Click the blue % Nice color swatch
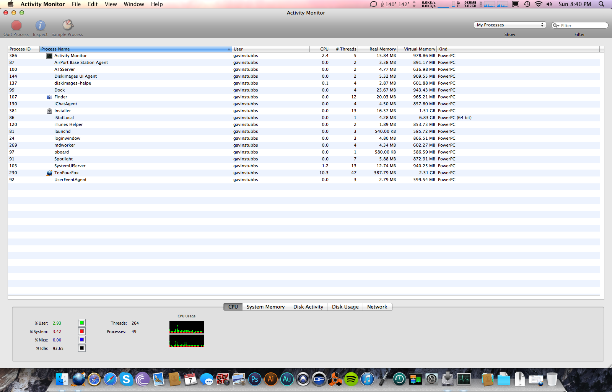The height and width of the screenshot is (392, 612). (x=82, y=340)
